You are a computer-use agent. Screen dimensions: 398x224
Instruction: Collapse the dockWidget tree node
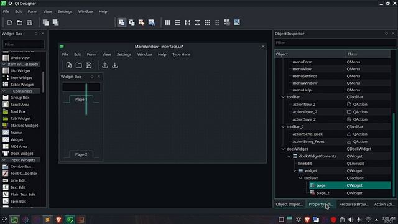283,149
